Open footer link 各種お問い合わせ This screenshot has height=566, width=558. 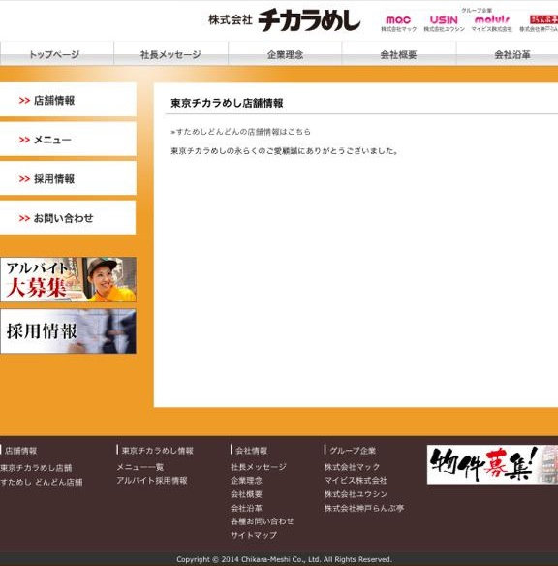[263, 521]
